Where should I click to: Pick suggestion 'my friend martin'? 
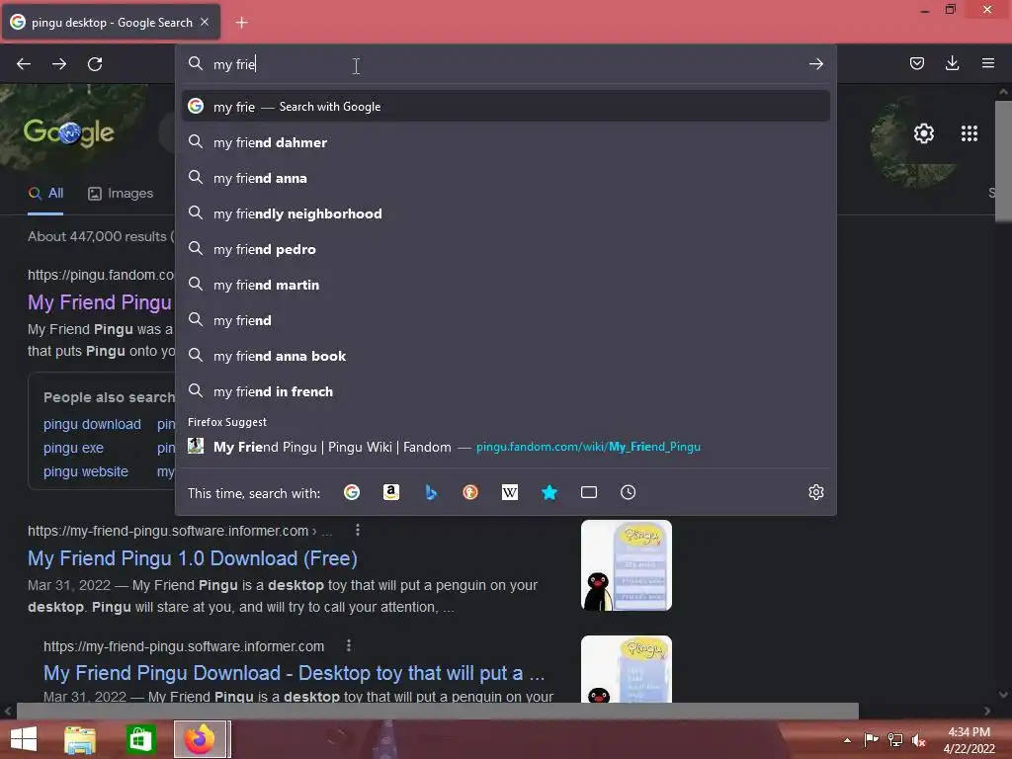[x=506, y=284]
